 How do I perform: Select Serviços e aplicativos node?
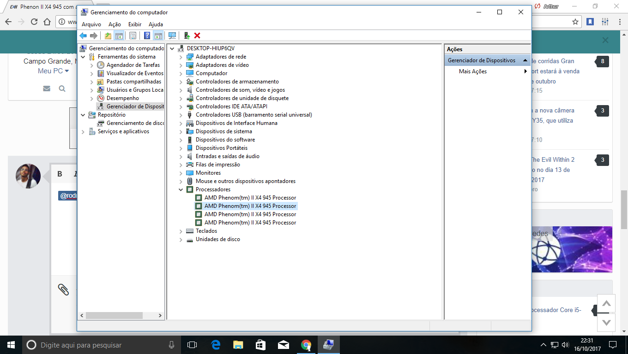(x=123, y=131)
